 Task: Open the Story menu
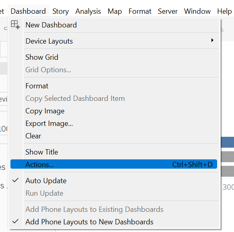60,11
